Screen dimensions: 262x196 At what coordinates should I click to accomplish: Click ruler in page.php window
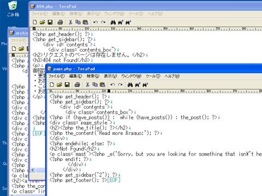coord(154,91)
